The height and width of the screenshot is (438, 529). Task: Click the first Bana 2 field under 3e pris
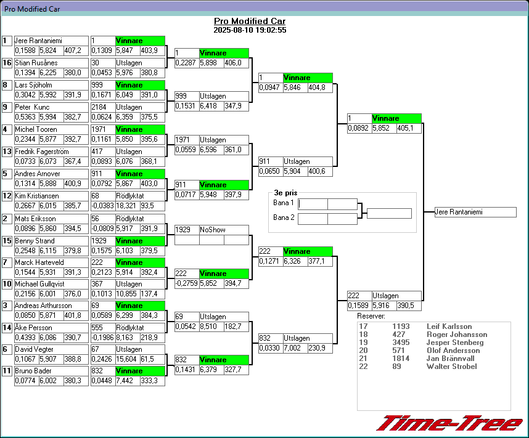[313, 218]
